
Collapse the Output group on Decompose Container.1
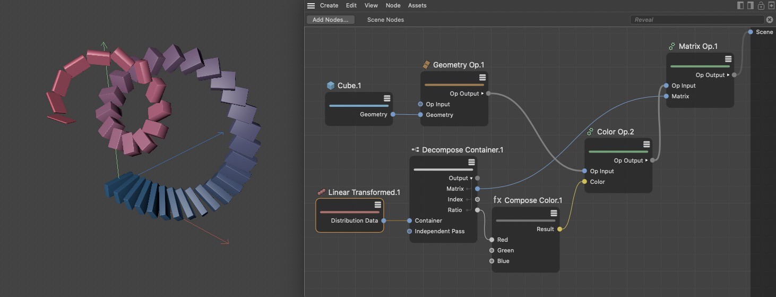471,178
